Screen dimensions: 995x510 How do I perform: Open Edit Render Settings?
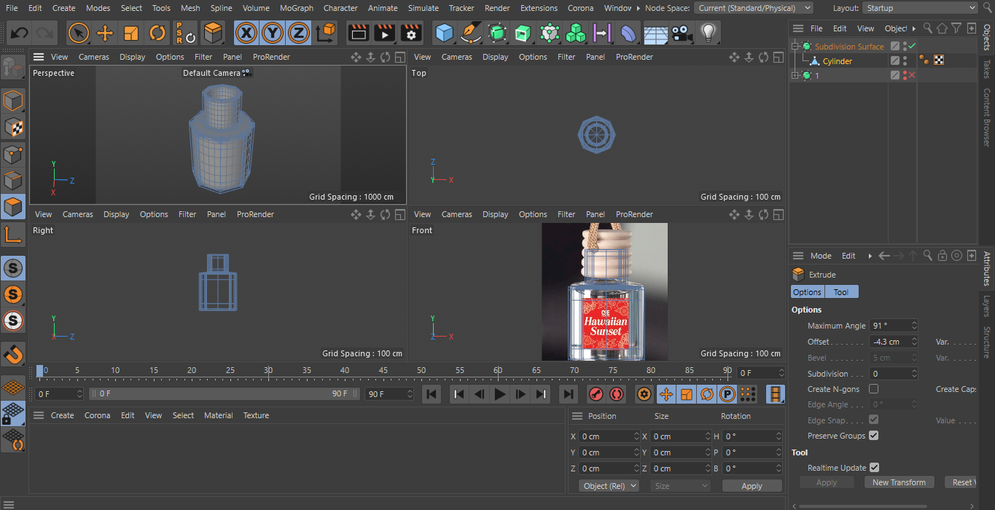click(x=411, y=33)
